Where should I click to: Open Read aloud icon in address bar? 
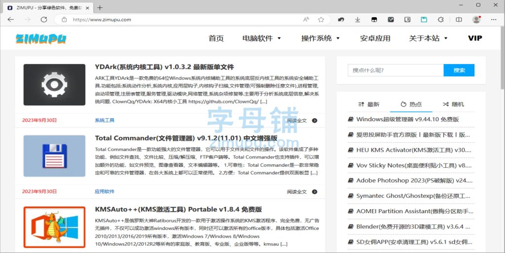306,20
